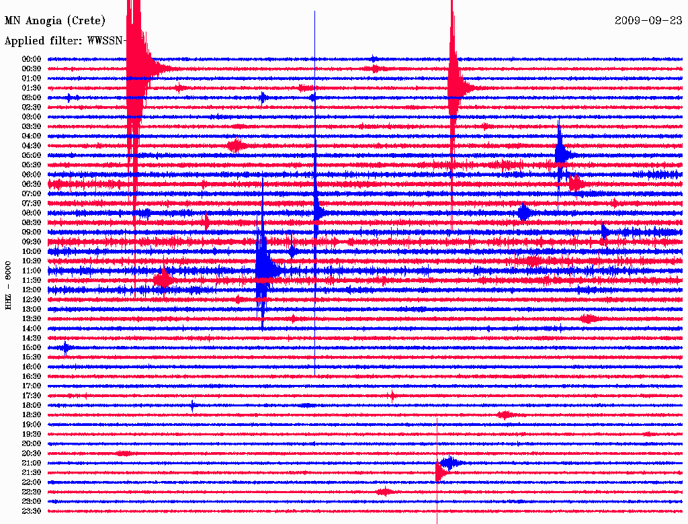Select the '15:30' time label
Screen dimensions: 688x524
pos(32,357)
